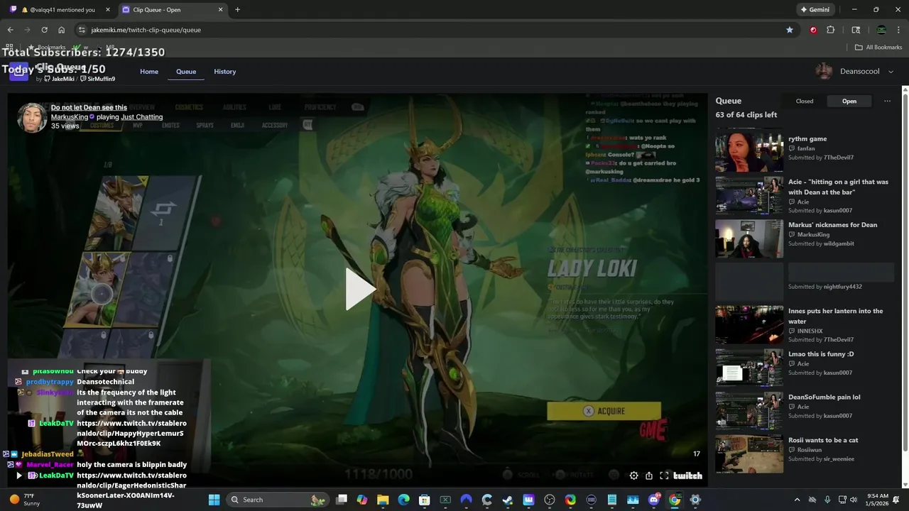Open the All Bookmarks folder
Viewport: 909px width, 511px height.
click(878, 48)
